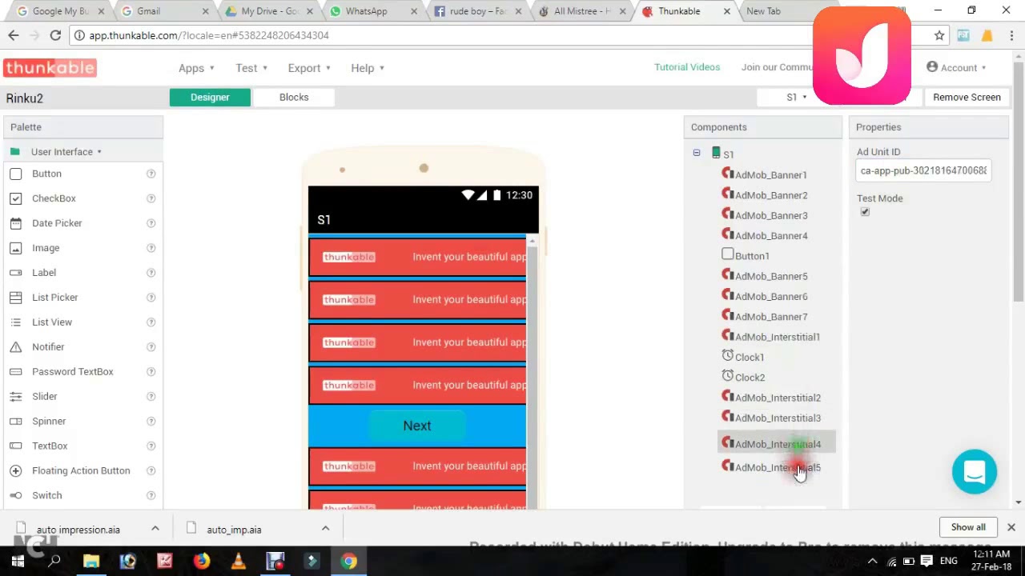1025x576 pixels.
Task: Bookmark this page with the star
Action: click(939, 35)
